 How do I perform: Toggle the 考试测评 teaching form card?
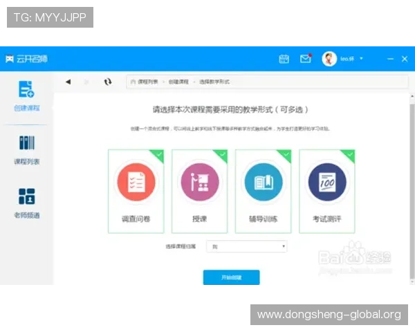point(327,191)
